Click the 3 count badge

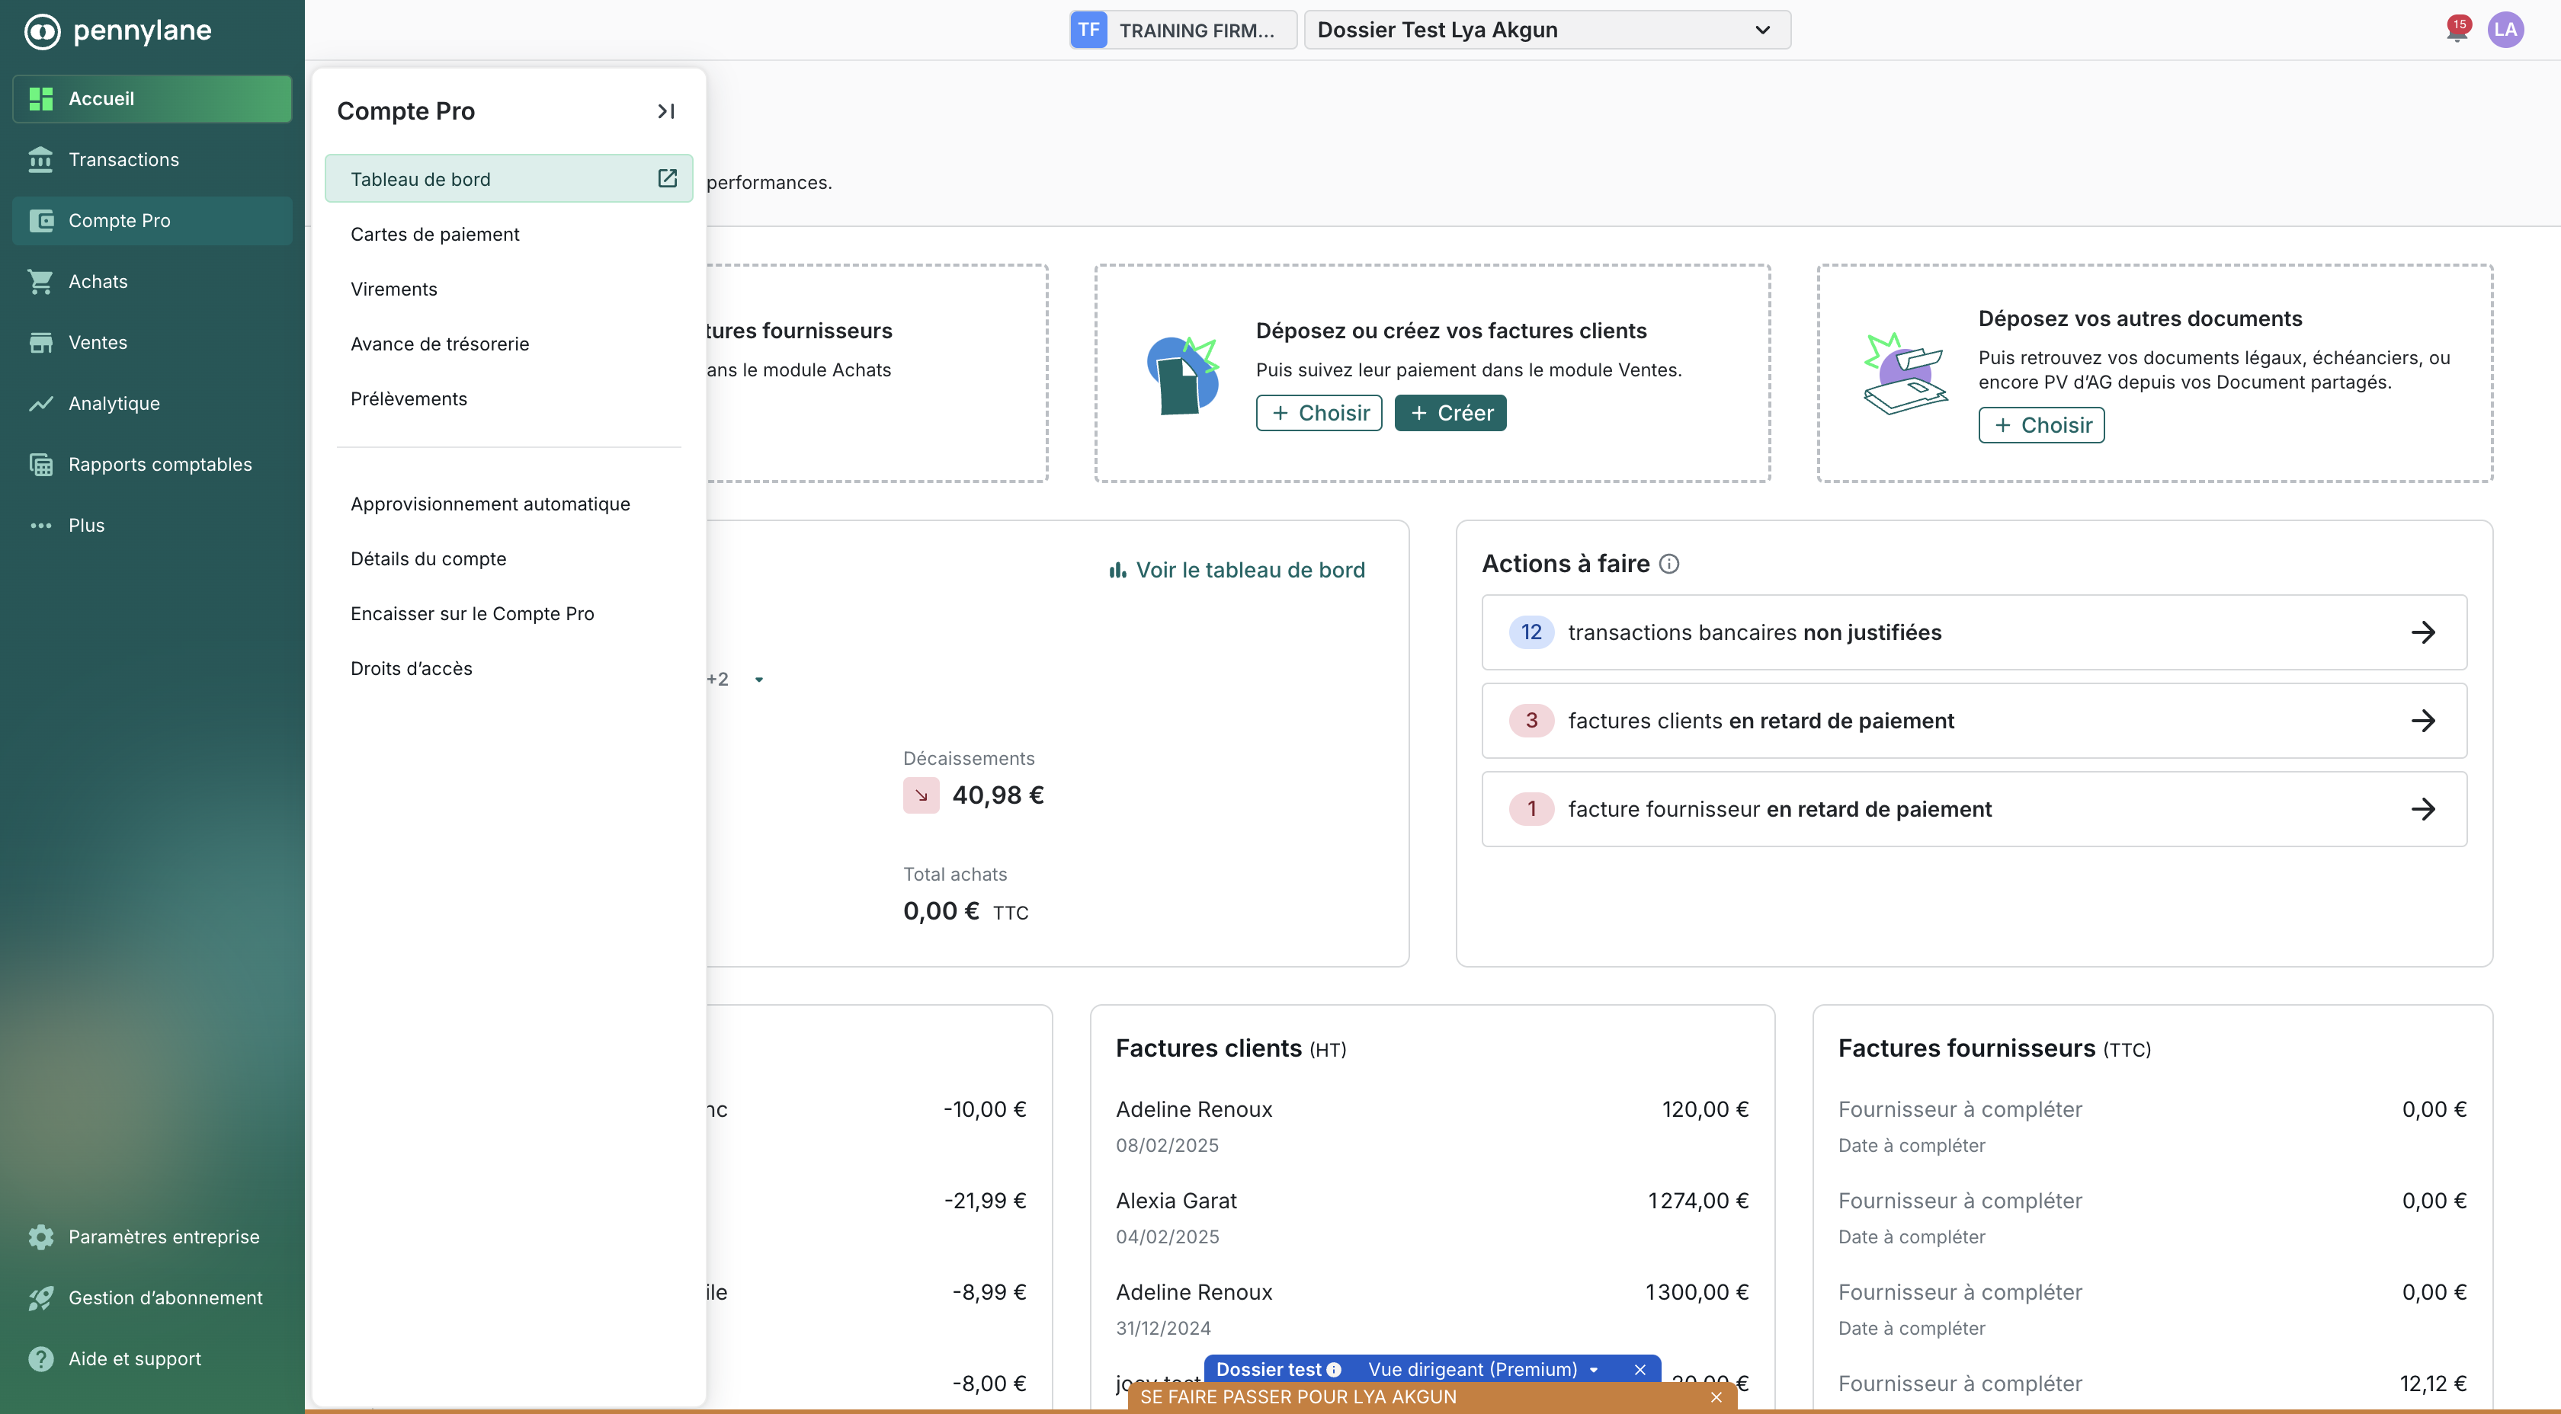coord(1531,721)
